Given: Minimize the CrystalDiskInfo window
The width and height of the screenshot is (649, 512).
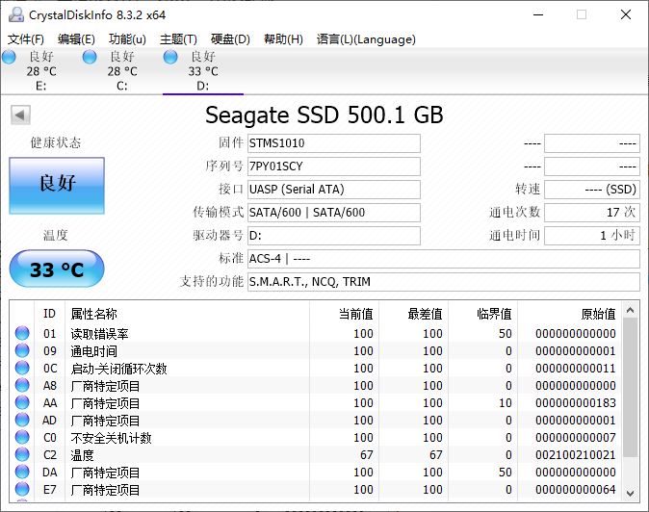Looking at the screenshot, I should 538,14.
